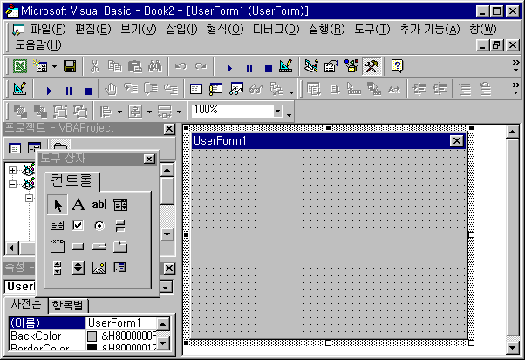Open the 삽입(I) menu
525x360 pixels.
coord(181,30)
